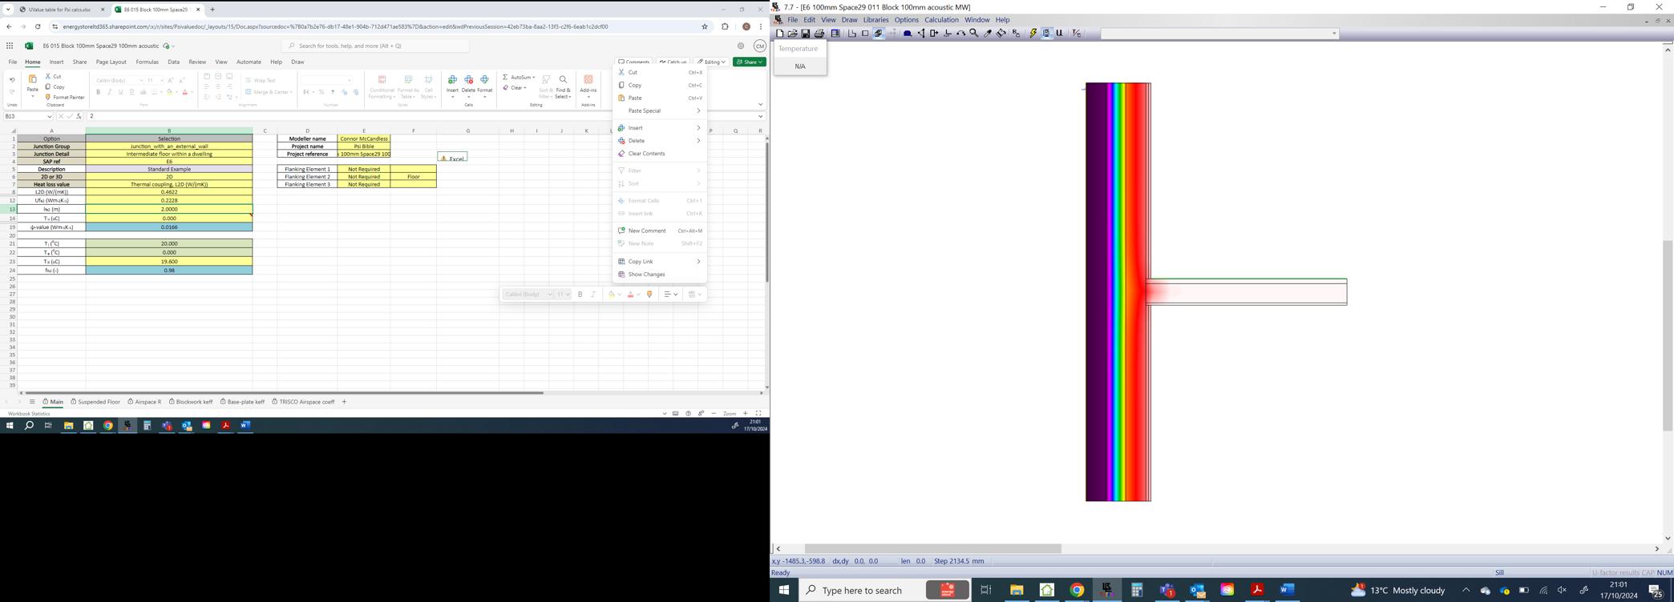Click the U icon in the TRISCO toolbar
The height and width of the screenshot is (602, 1674).
coord(1060,34)
